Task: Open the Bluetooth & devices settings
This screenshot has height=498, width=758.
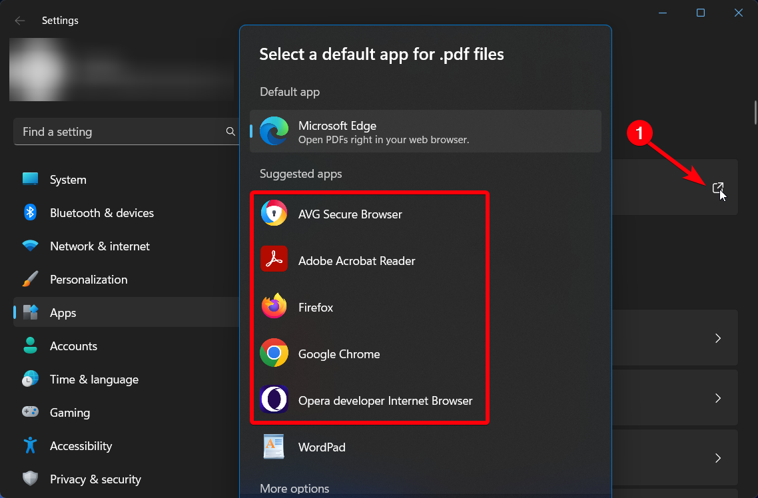Action: click(x=103, y=212)
